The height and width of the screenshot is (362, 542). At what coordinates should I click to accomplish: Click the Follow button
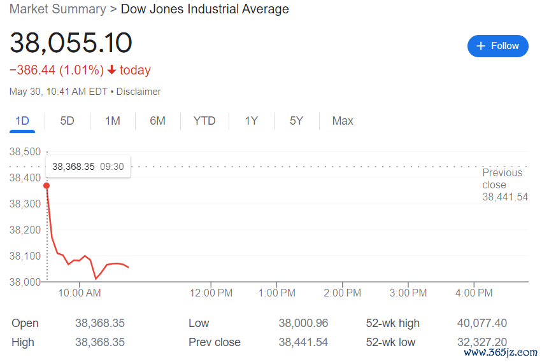498,46
